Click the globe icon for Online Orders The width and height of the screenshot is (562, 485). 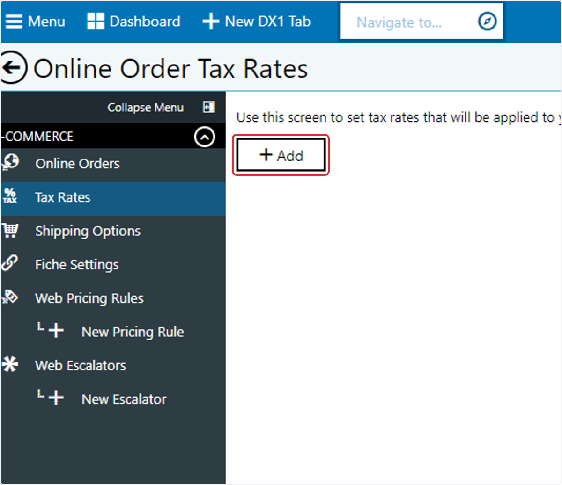(10, 163)
